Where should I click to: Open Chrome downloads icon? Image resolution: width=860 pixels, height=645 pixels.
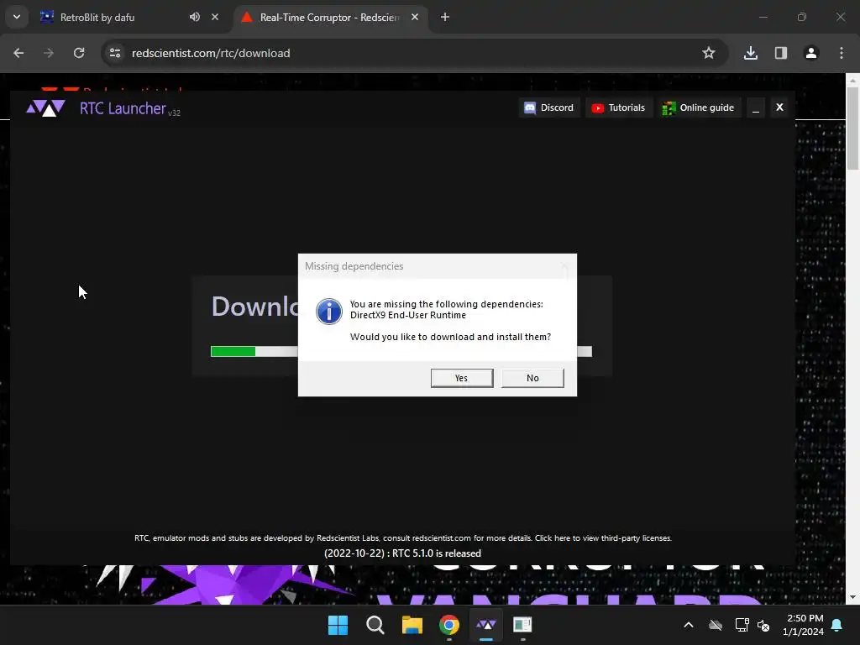click(751, 53)
